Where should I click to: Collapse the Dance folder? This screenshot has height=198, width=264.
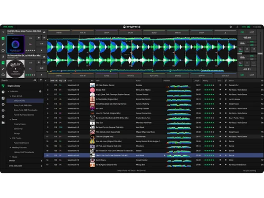tap(11, 119)
